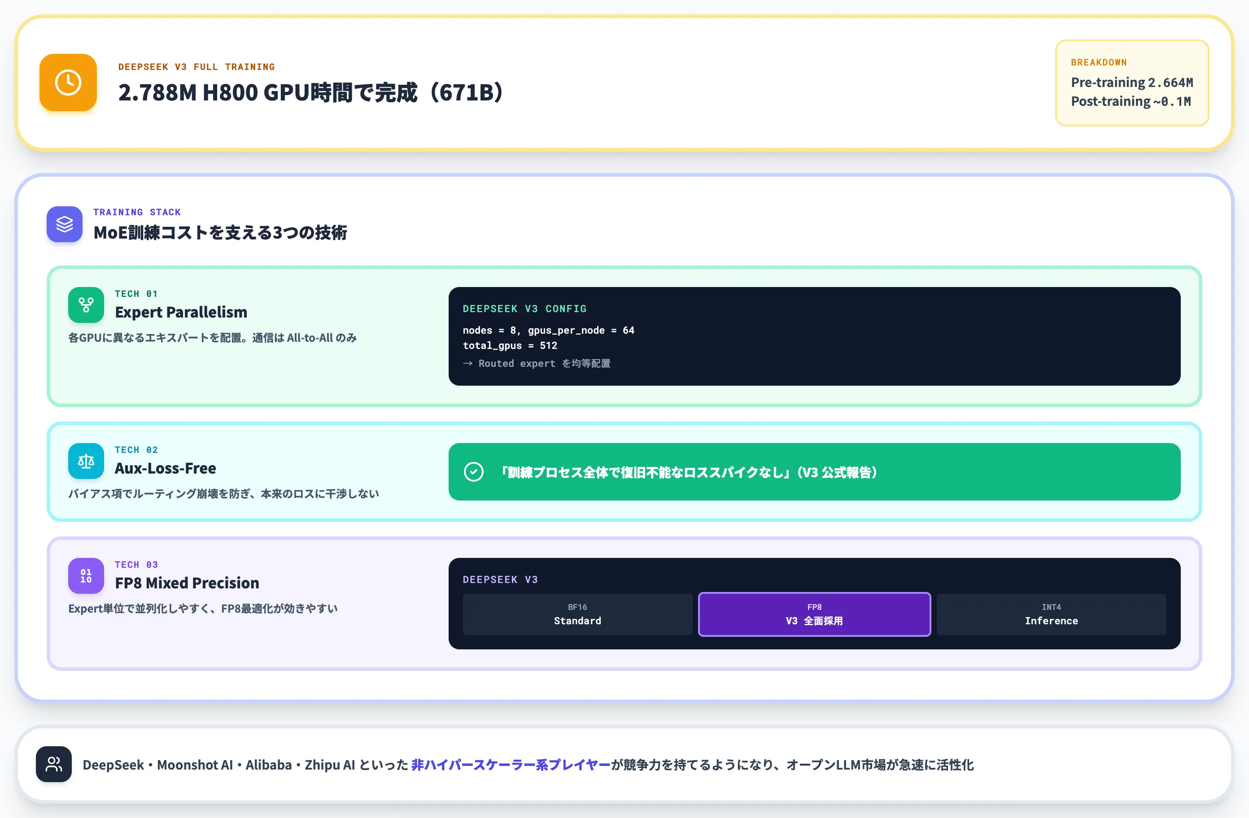Click the description バイアス項でルーティング崩壊を防ぎ
Viewport: 1249px width, 818px height.
pos(223,494)
